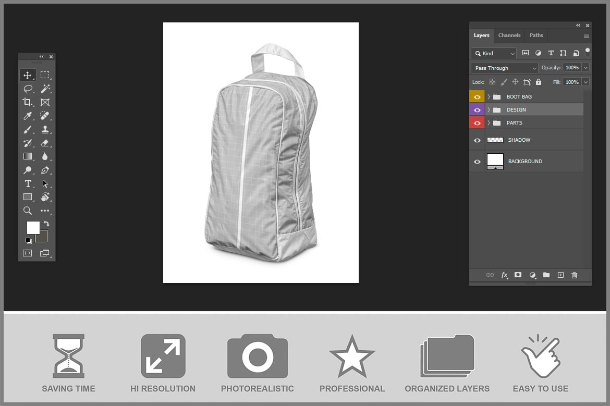Screen dimensions: 610x406
Task: Switch to the Paths tab
Action: click(x=536, y=35)
